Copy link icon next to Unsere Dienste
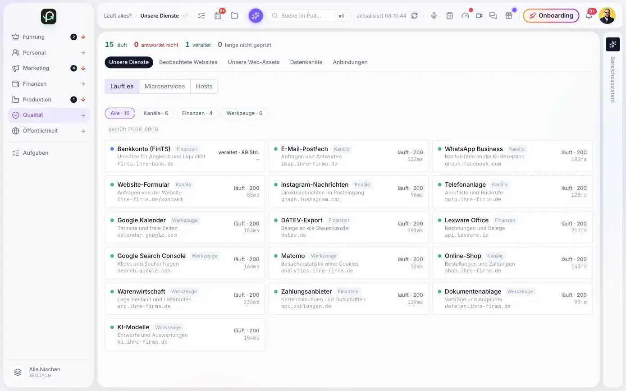 [185, 16]
